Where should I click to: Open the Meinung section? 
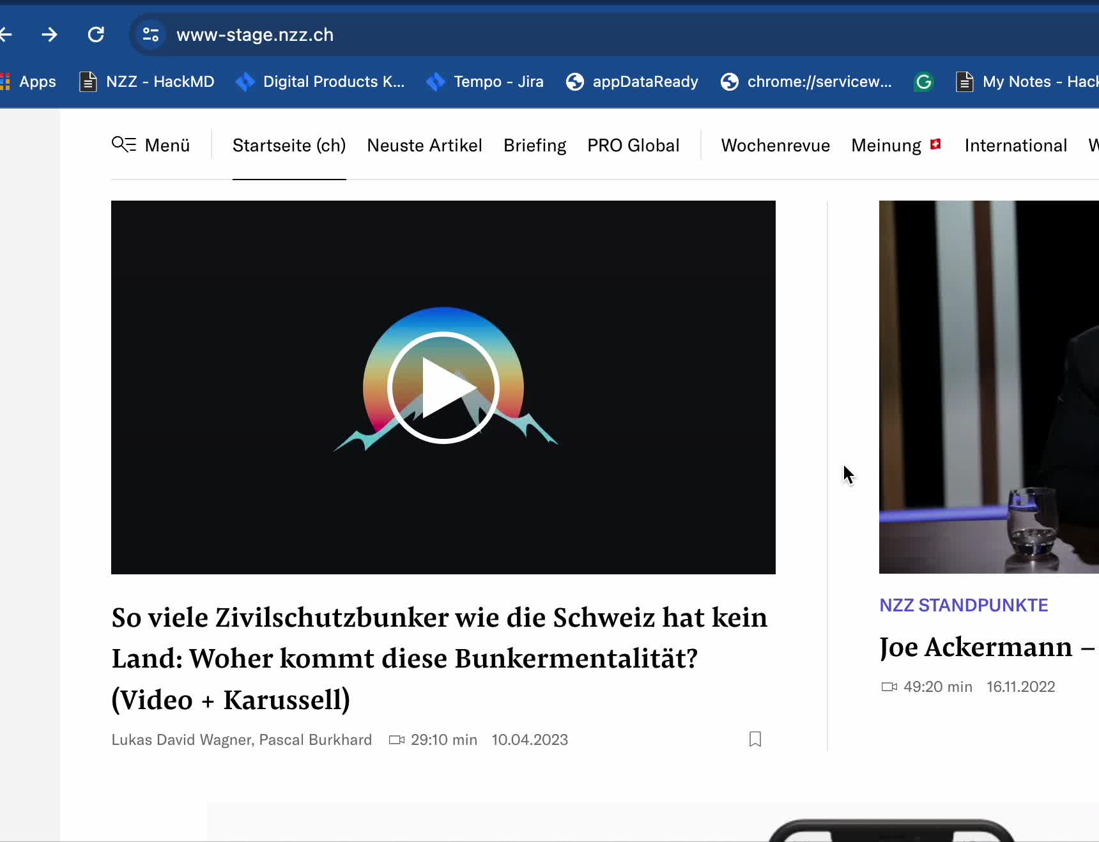[x=886, y=146]
